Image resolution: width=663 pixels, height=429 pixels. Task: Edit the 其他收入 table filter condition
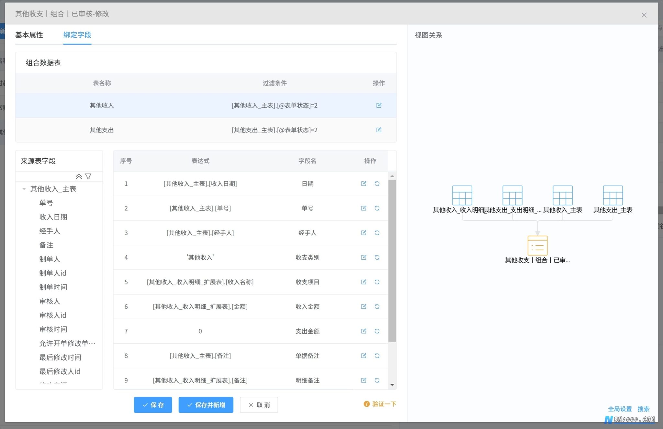point(379,105)
